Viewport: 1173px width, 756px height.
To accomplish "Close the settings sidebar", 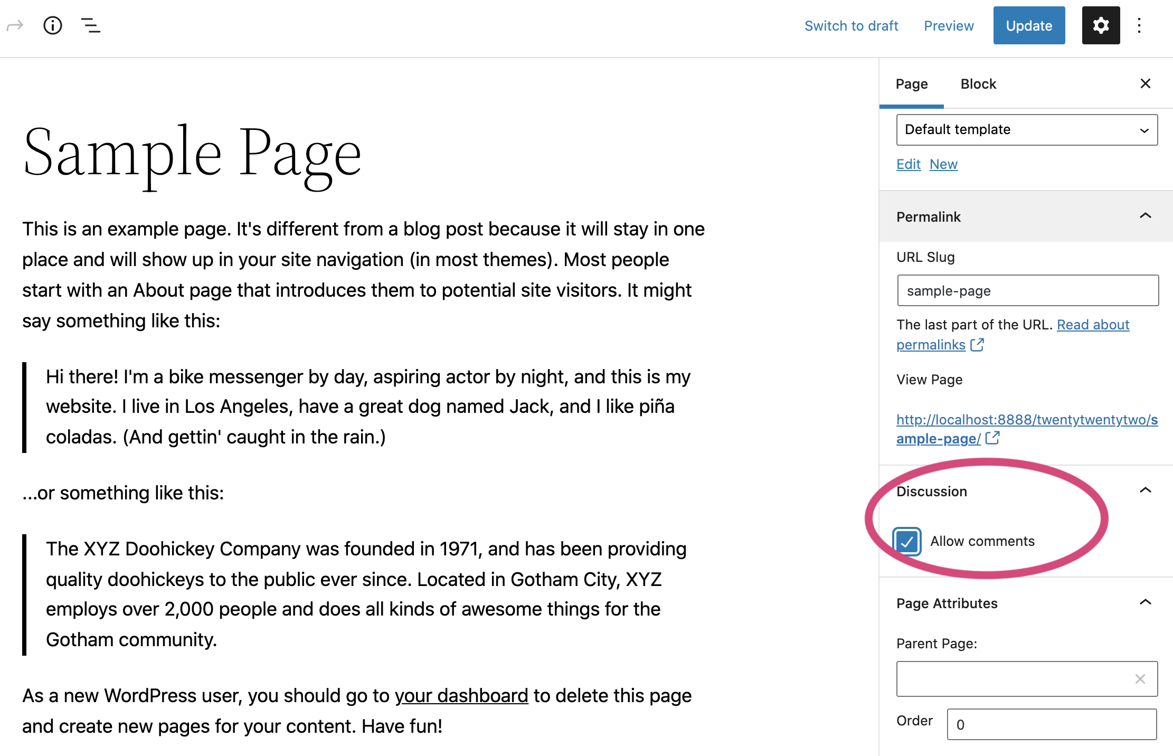I will pyautogui.click(x=1145, y=83).
